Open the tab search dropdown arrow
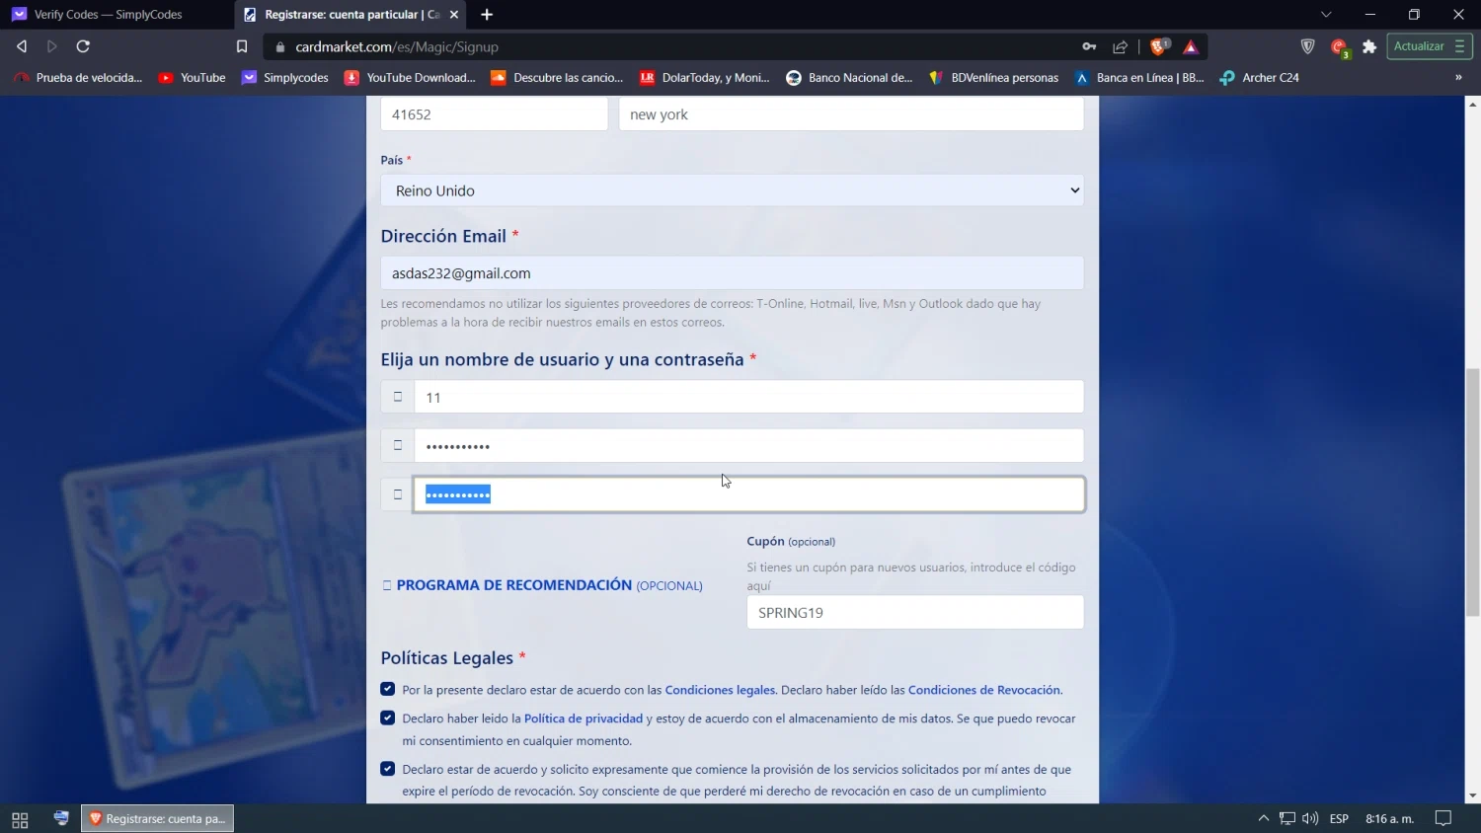 (1326, 15)
